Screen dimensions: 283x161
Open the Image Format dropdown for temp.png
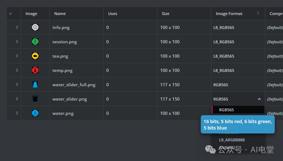pos(238,70)
